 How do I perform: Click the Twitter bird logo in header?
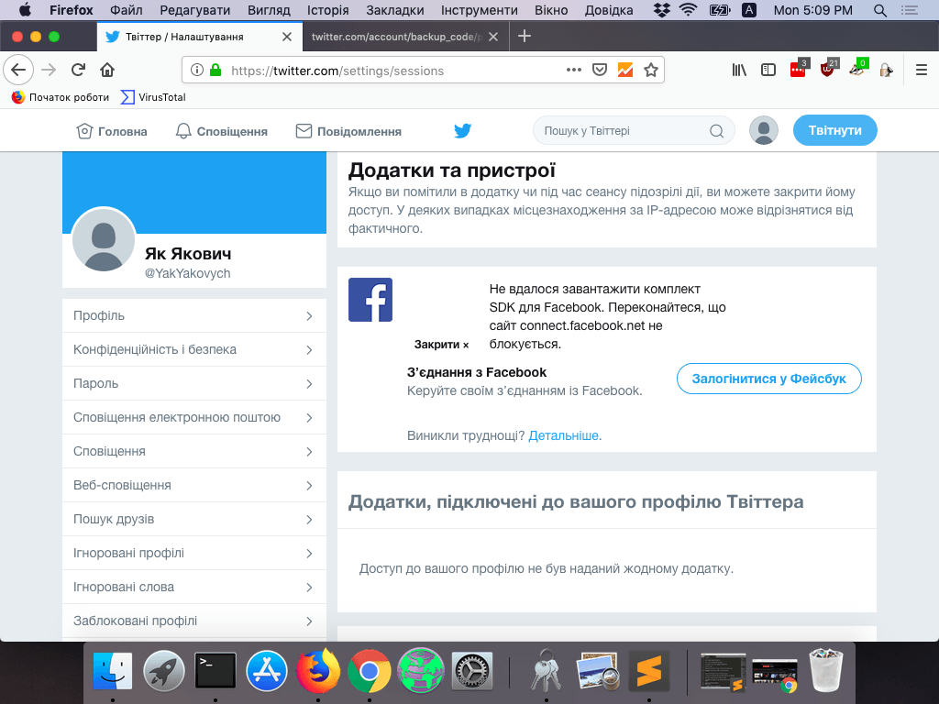point(462,131)
